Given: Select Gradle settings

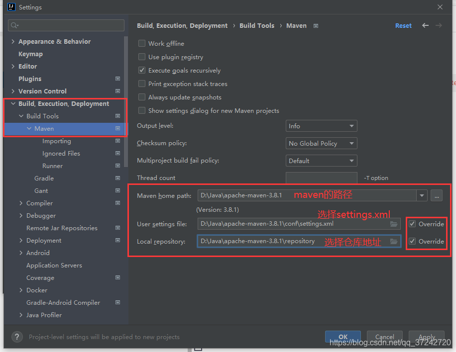Looking at the screenshot, I should pos(44,178).
